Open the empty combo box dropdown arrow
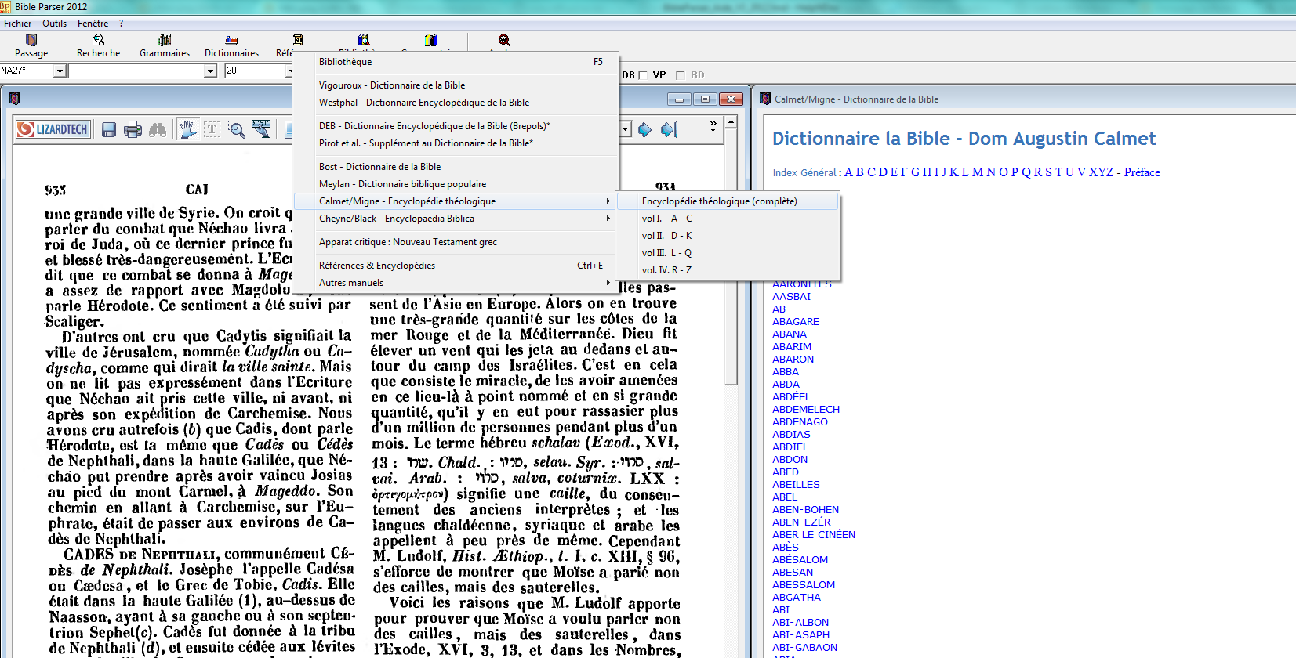This screenshot has height=658, width=1296. point(210,71)
